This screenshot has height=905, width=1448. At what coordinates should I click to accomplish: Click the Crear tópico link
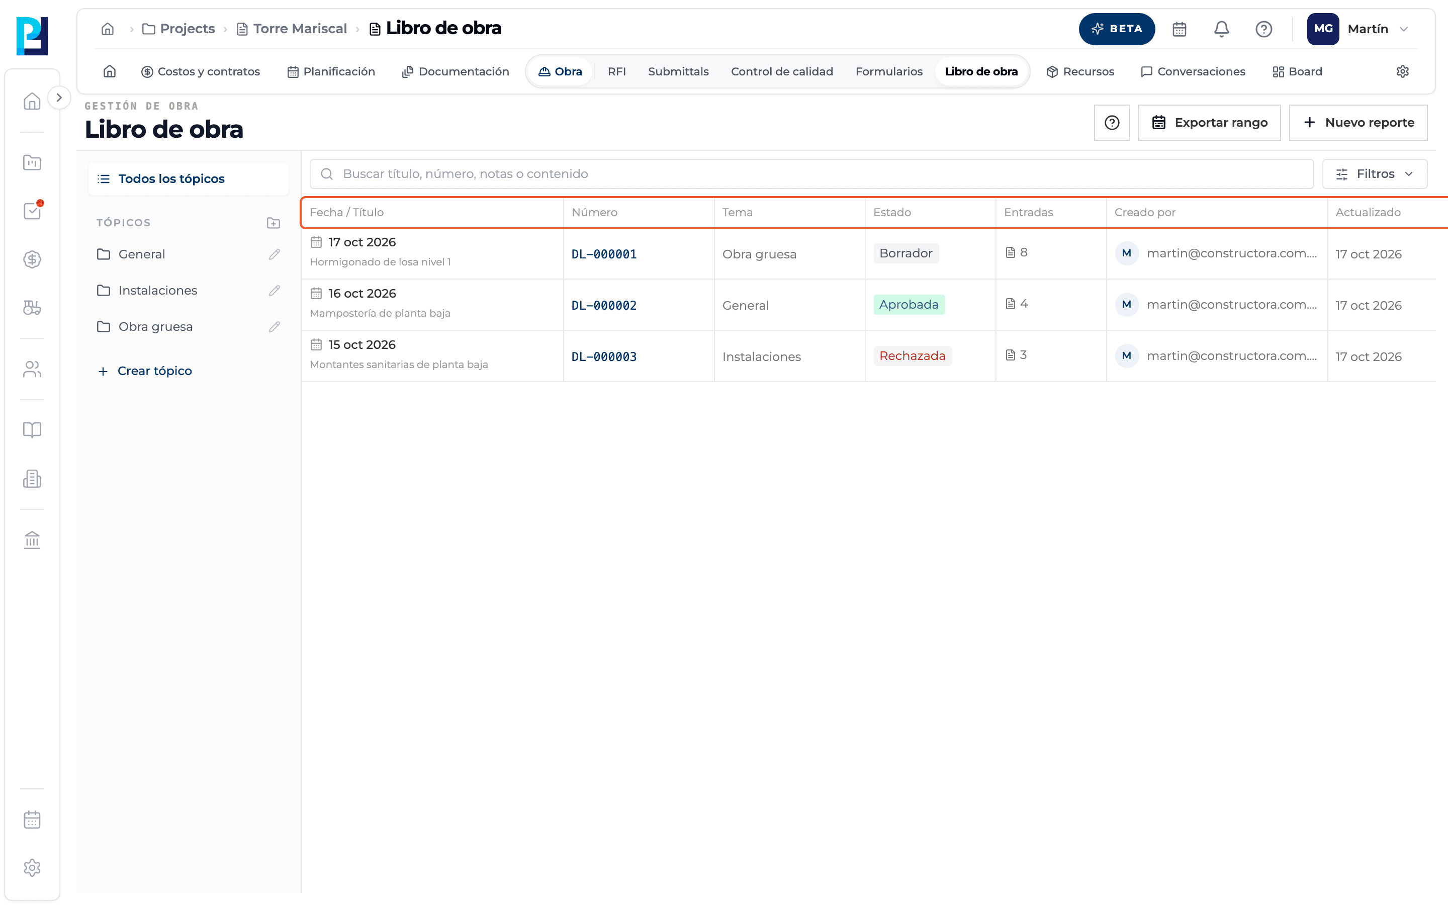click(x=145, y=371)
